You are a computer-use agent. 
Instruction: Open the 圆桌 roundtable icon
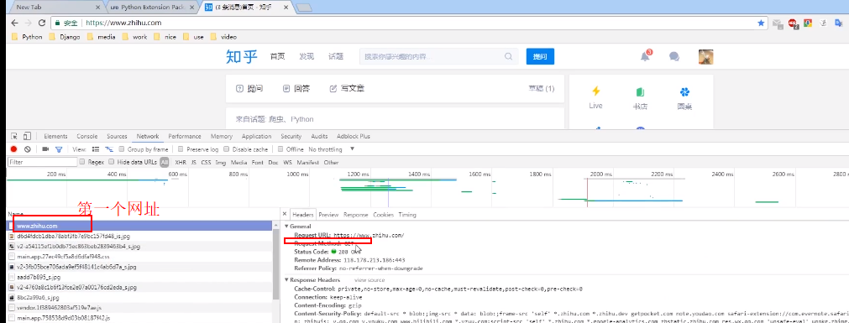point(684,92)
